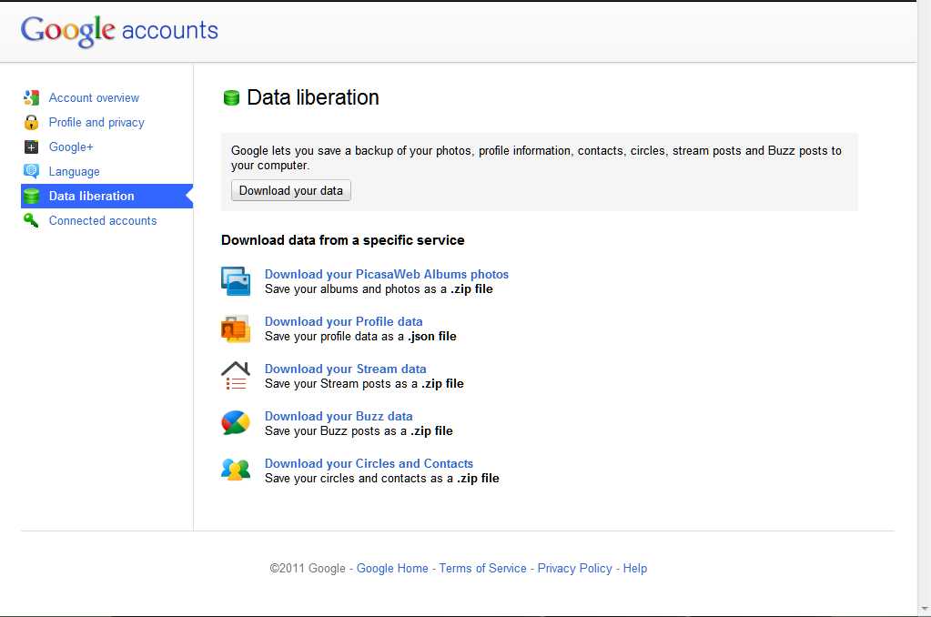Click the Account overview sidebar icon

(32, 98)
